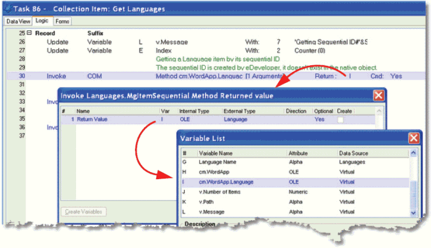
Task: Click the Data Source column header
Action: coord(354,152)
